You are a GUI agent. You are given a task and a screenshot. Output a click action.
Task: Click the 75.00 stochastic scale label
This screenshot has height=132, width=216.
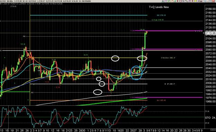tap(207, 111)
